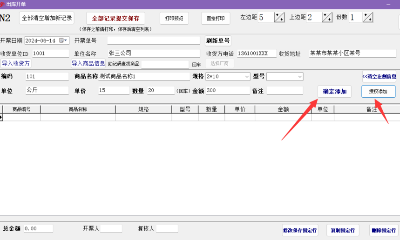Click the 单价 field showing 15
The image size is (400, 240).
(x=114, y=90)
